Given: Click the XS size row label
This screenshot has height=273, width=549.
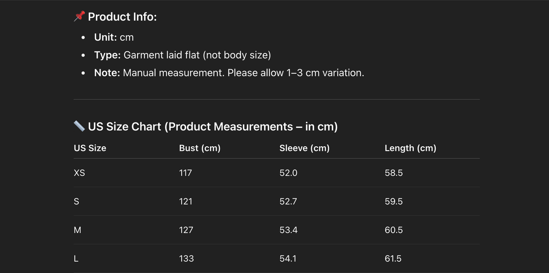Looking at the screenshot, I should pyautogui.click(x=79, y=173).
